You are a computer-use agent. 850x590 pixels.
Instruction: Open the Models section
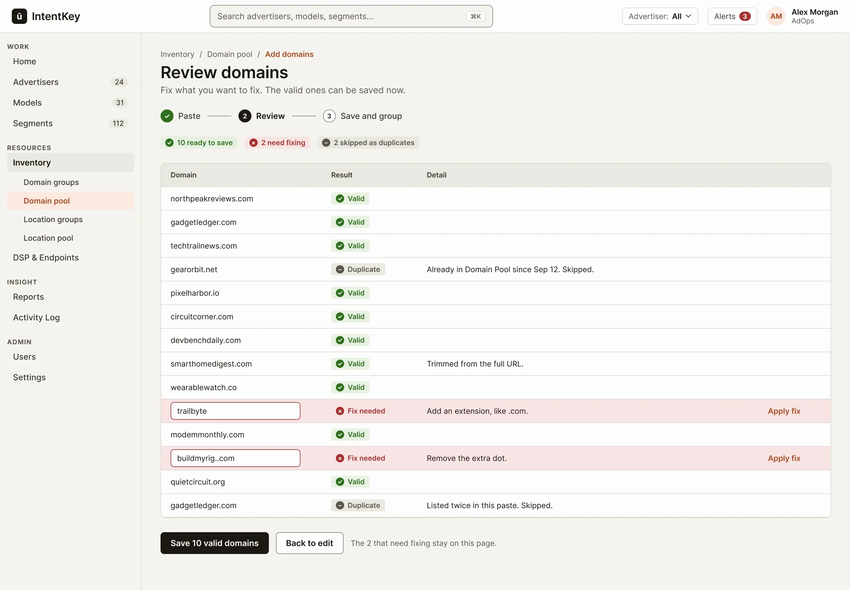[70, 103]
